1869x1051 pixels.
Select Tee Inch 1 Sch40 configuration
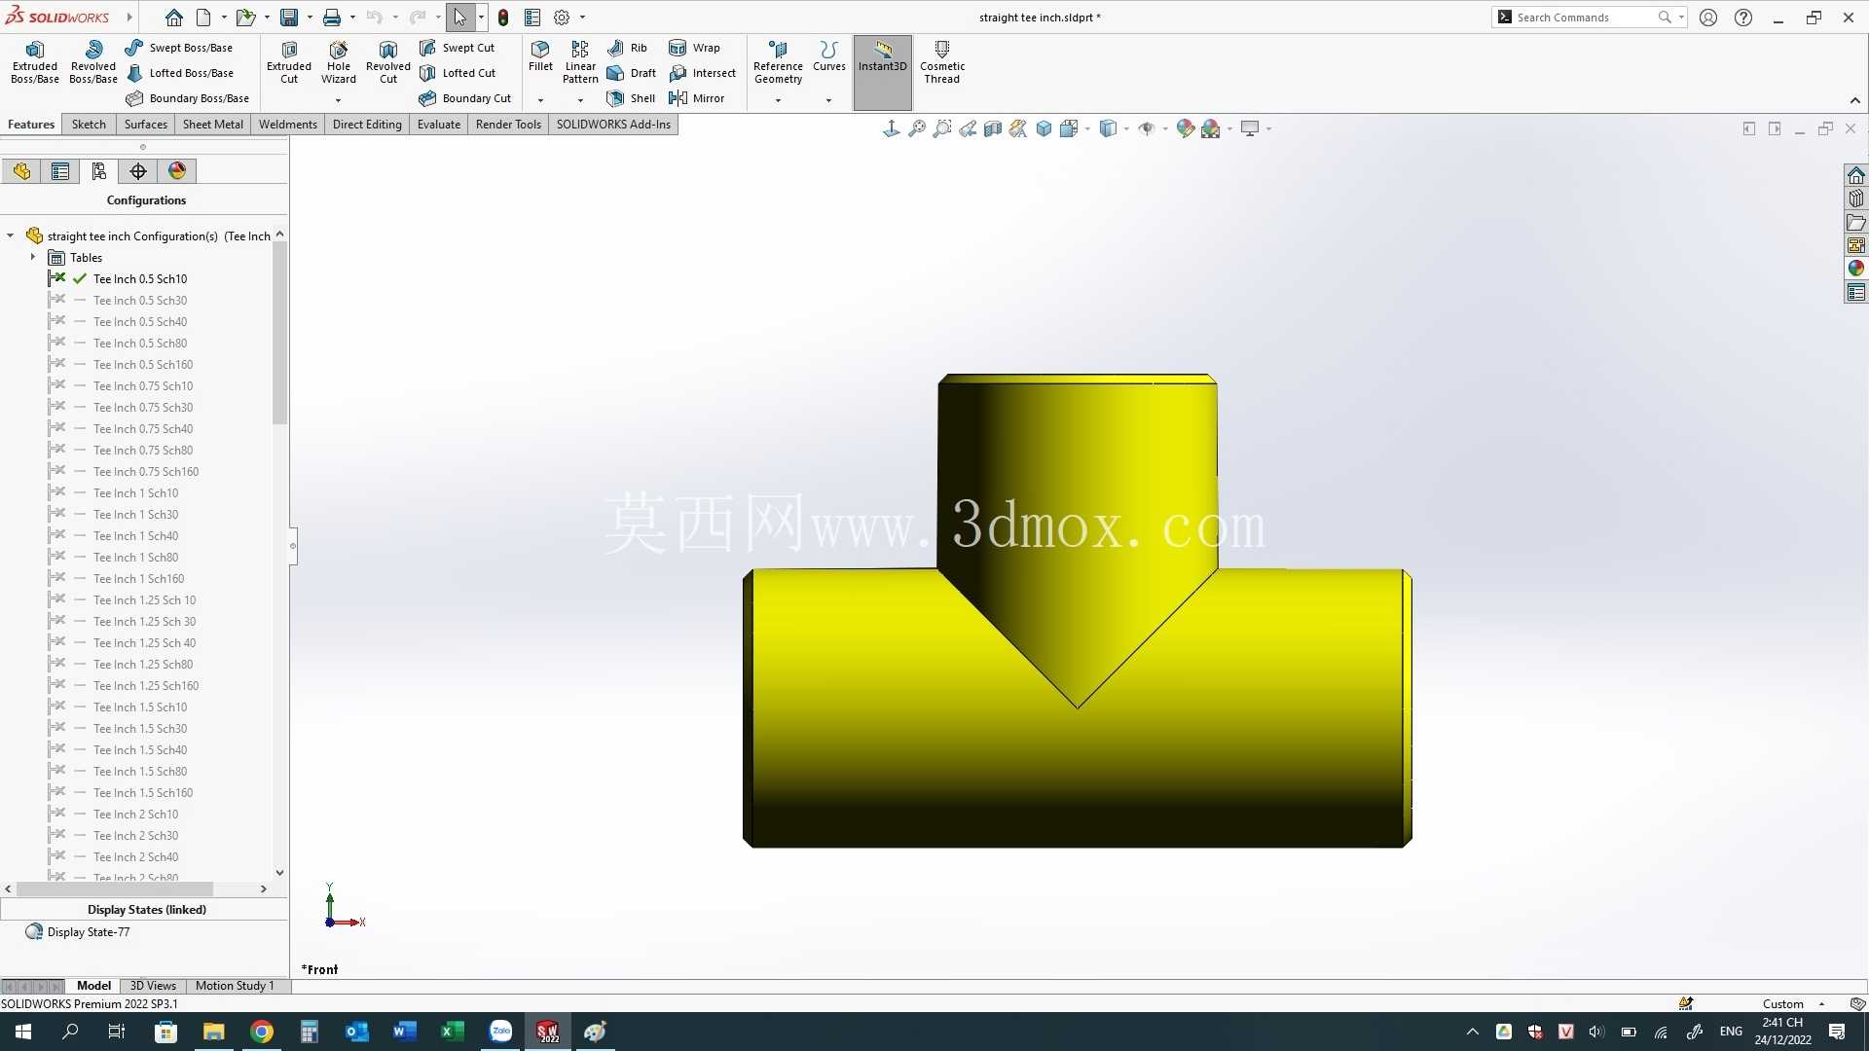(136, 536)
